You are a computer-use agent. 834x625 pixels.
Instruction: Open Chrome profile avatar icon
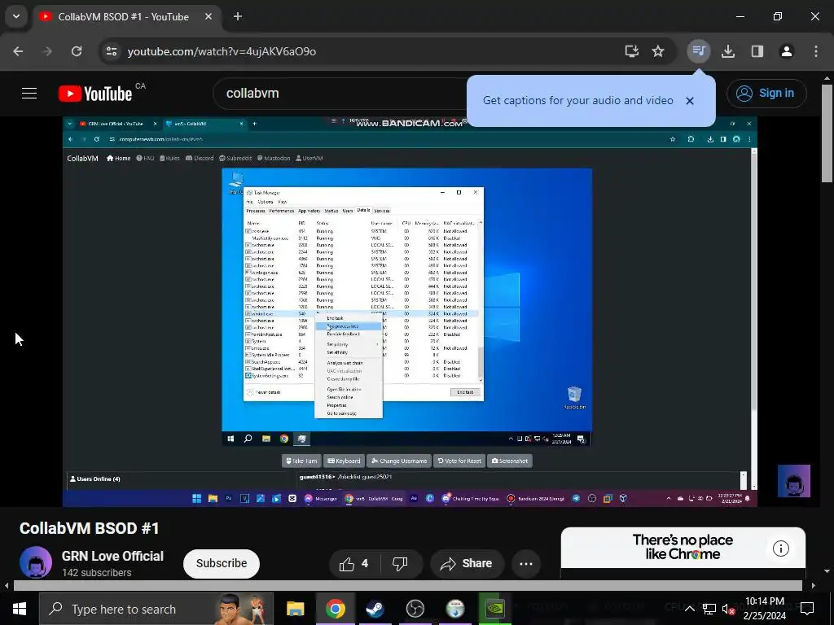coord(786,51)
